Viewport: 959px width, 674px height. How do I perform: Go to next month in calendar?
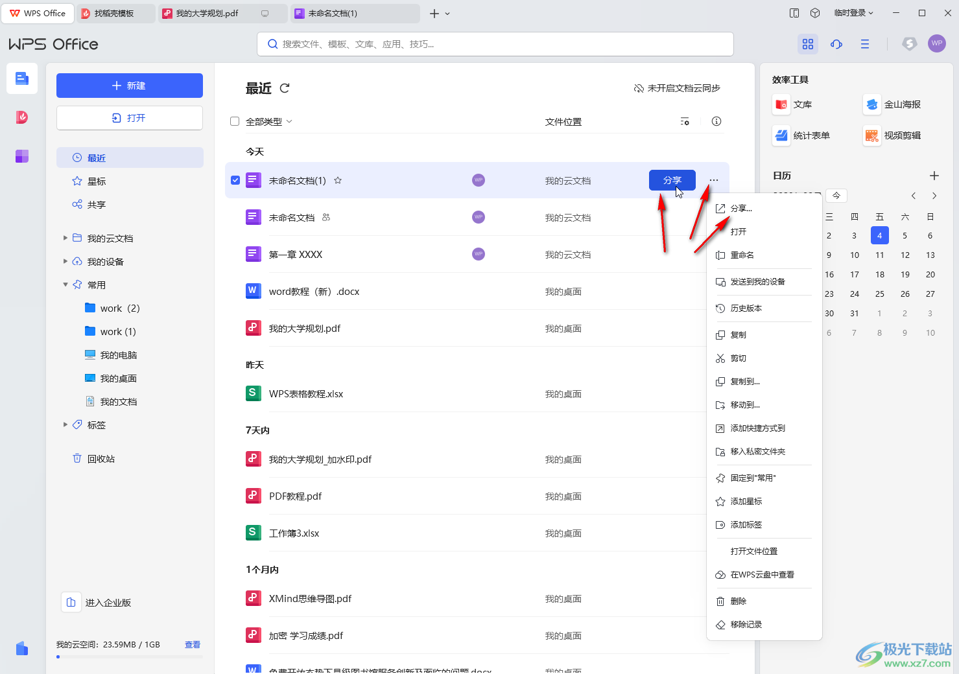coord(934,196)
